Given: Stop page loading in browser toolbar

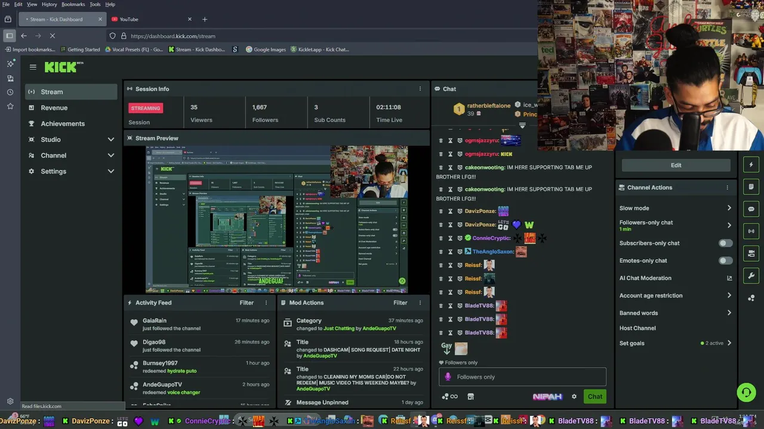Looking at the screenshot, I should (53, 36).
